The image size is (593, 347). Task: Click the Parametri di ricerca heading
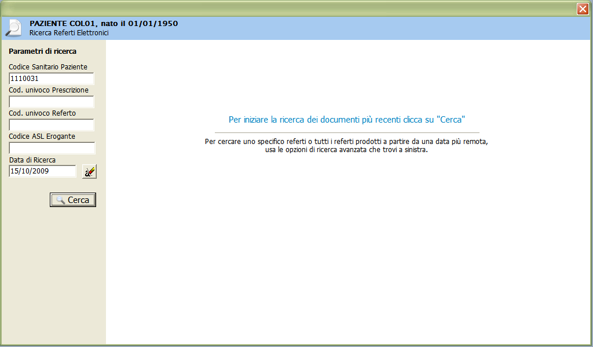click(x=42, y=51)
